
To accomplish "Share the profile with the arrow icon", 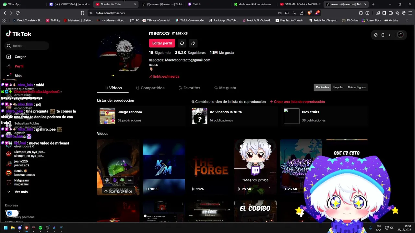I will pos(193,43).
